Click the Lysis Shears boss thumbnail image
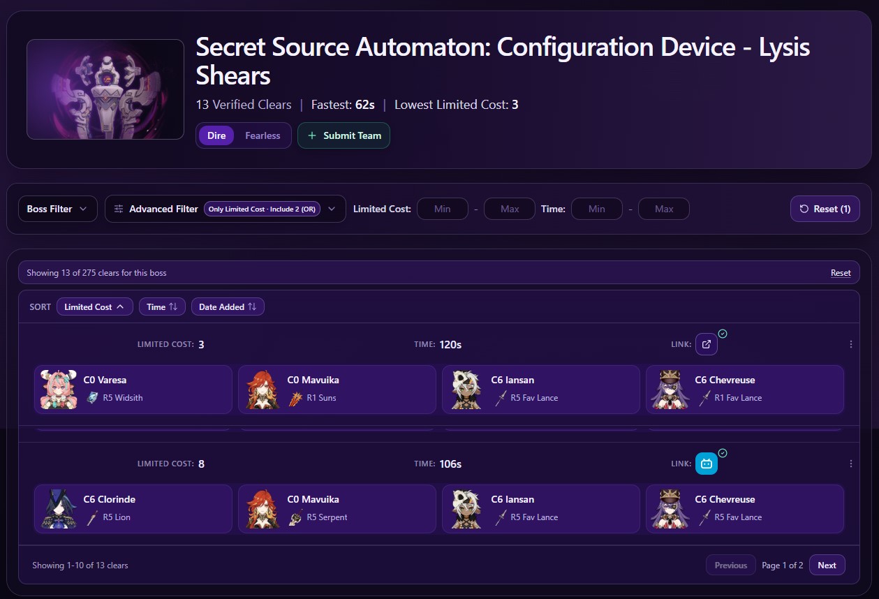This screenshot has width=879, height=599. click(x=105, y=89)
